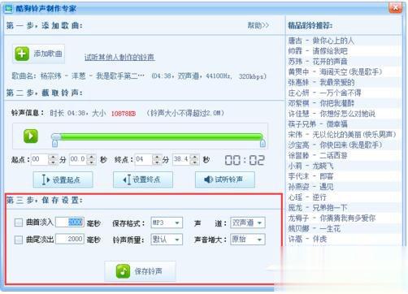Screen dimensions: 408x294
Task: Decrease the 终点 minutes with the down arrow
Action: pyautogui.click(x=157, y=162)
